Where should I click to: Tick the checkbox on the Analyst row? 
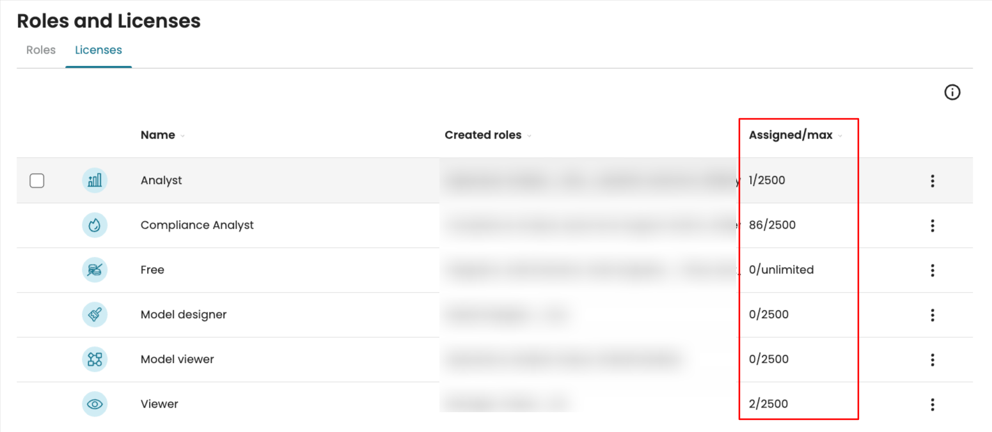37,181
